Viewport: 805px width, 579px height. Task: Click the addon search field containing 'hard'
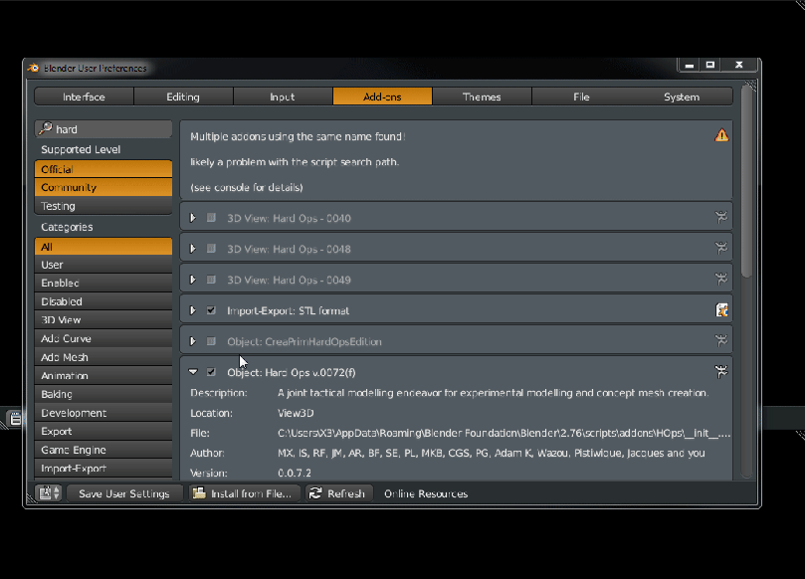pos(103,129)
